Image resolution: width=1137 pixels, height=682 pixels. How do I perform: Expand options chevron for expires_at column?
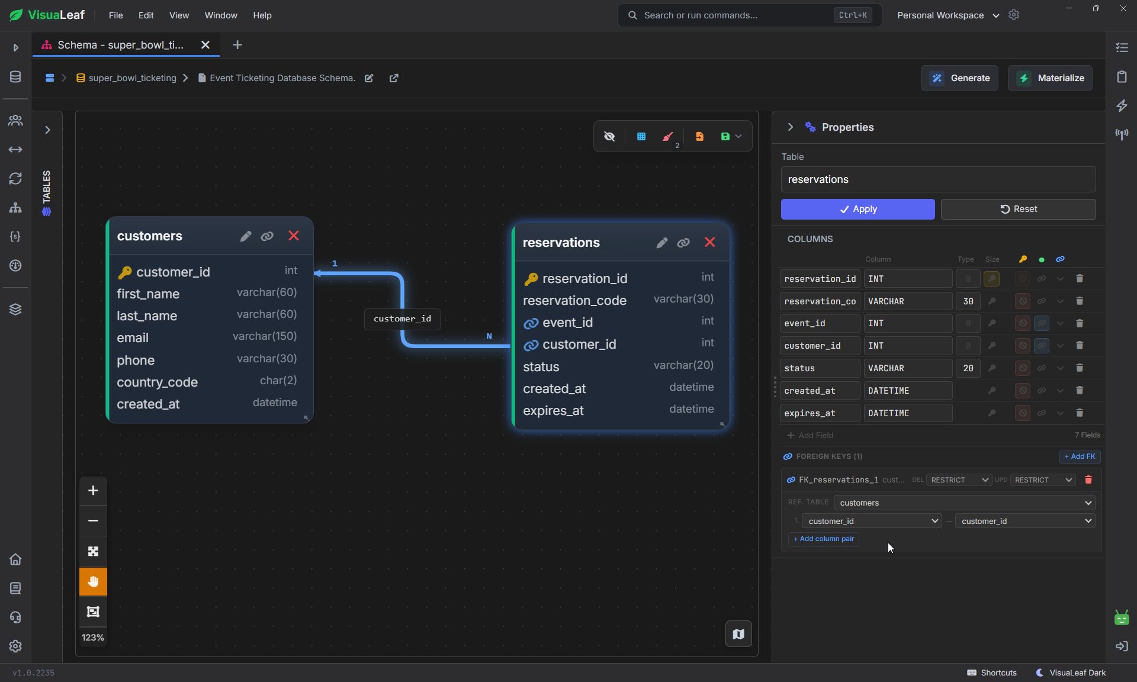(1061, 413)
